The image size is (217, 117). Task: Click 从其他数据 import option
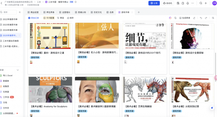9,113
